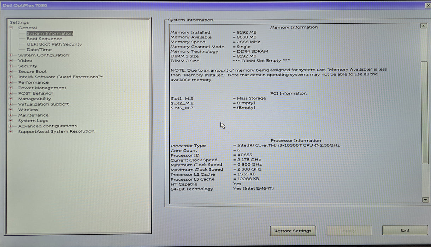
Task: Select System Configuration label
Action: [x=44, y=55]
